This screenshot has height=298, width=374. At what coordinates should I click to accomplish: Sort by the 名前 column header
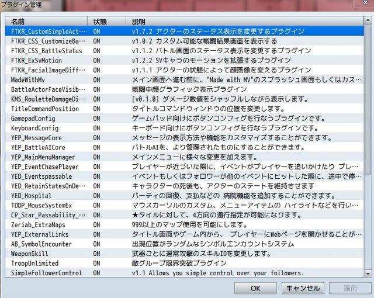point(46,22)
